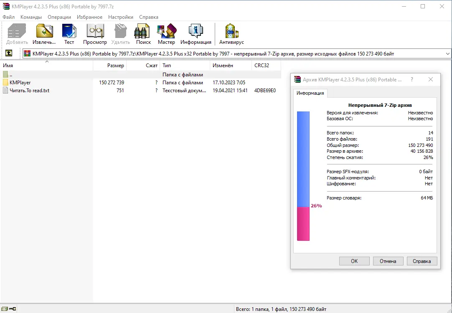
Task: Click the size value 150 272 739
Action: (112, 82)
